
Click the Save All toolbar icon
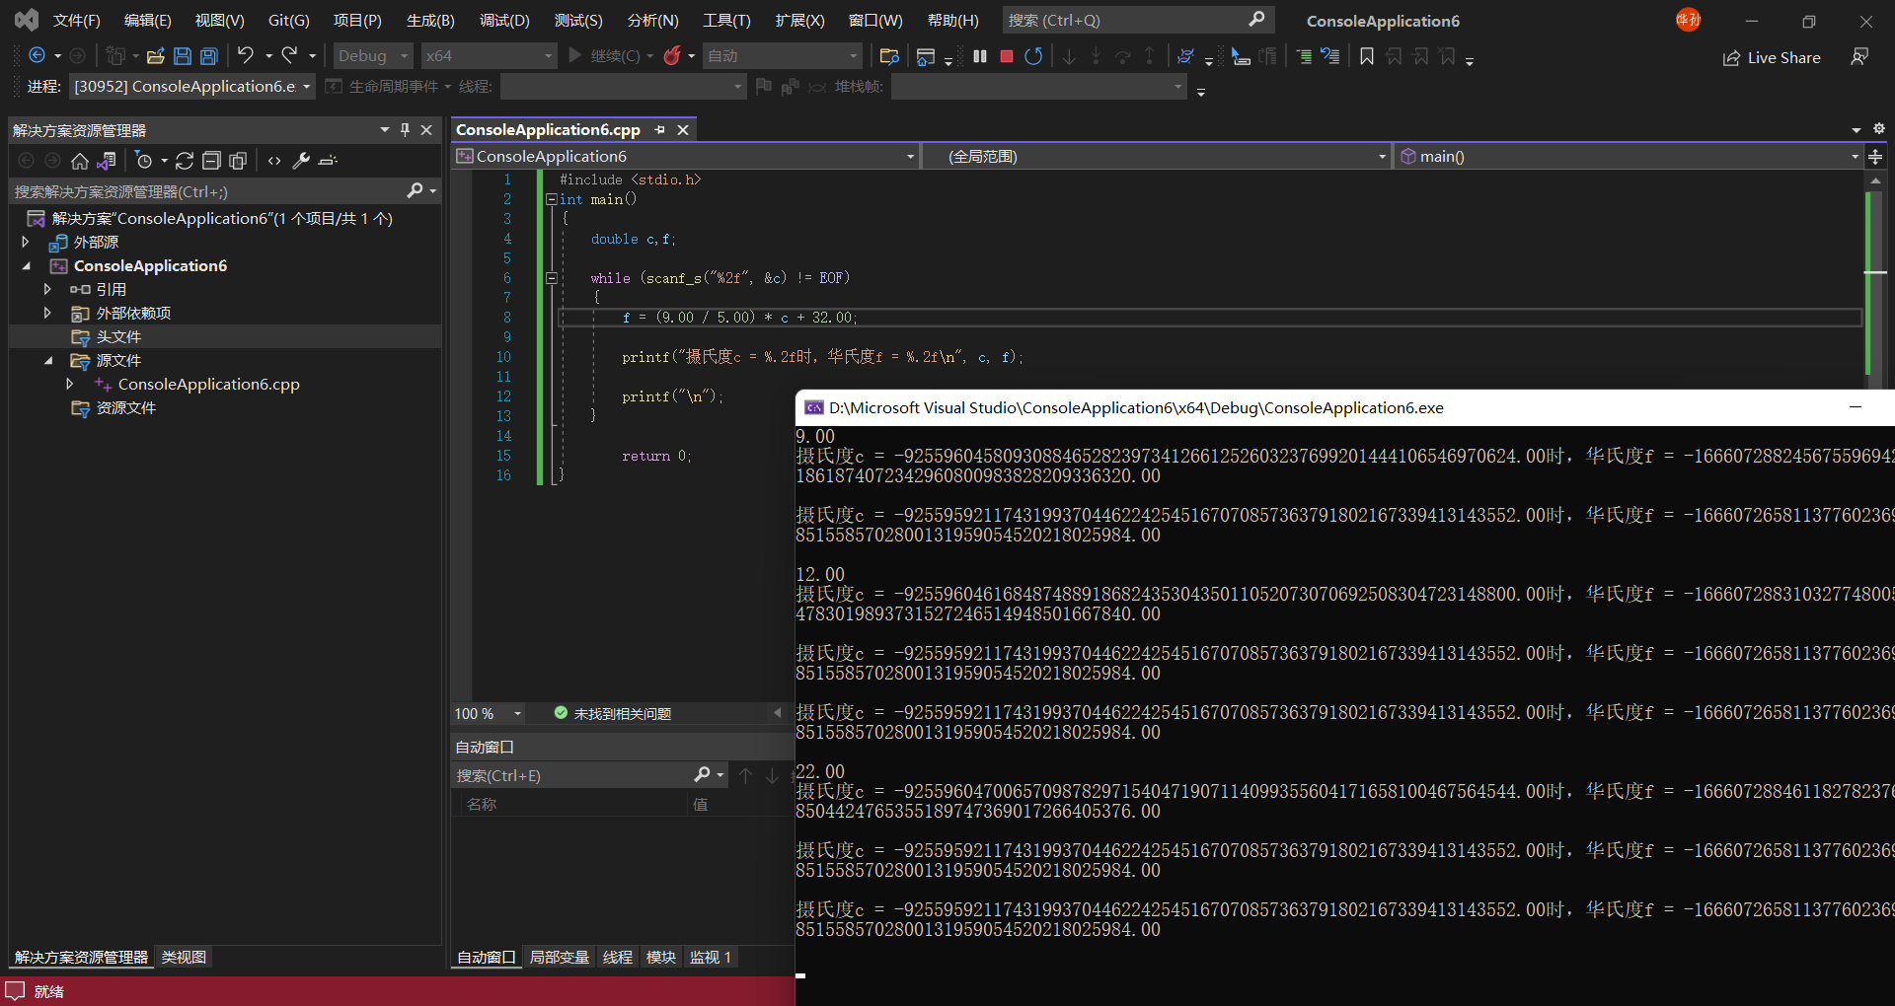[x=209, y=56]
